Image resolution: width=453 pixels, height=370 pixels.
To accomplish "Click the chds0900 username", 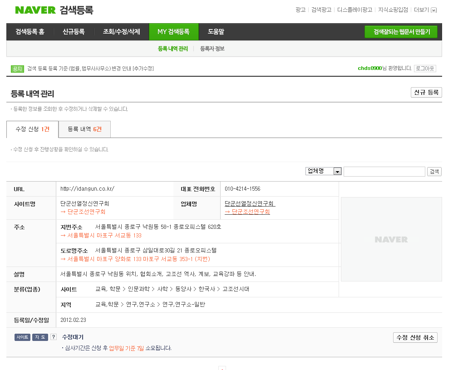I will pos(370,68).
